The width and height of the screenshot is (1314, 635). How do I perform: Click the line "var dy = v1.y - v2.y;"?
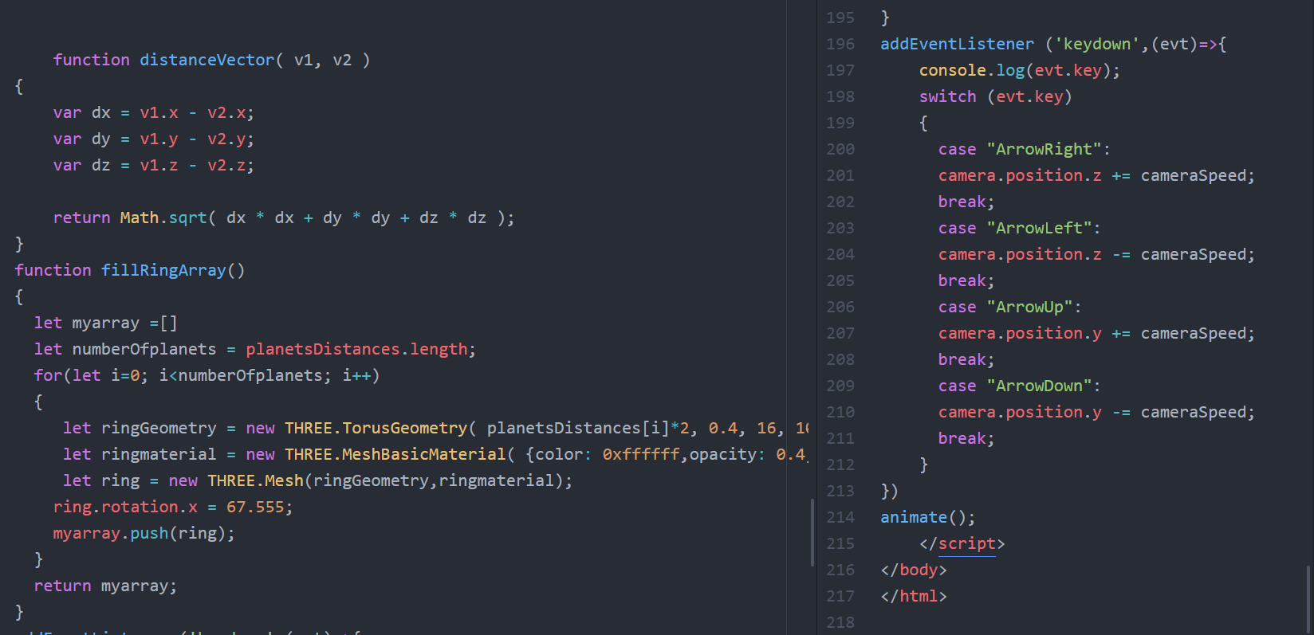[x=153, y=139]
